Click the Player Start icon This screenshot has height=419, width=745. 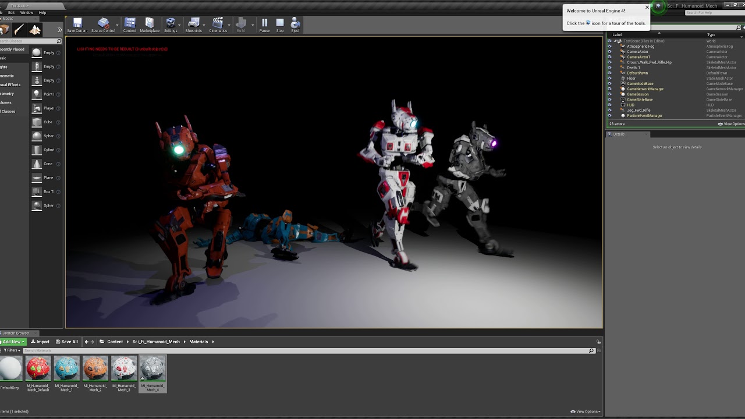[37, 108]
